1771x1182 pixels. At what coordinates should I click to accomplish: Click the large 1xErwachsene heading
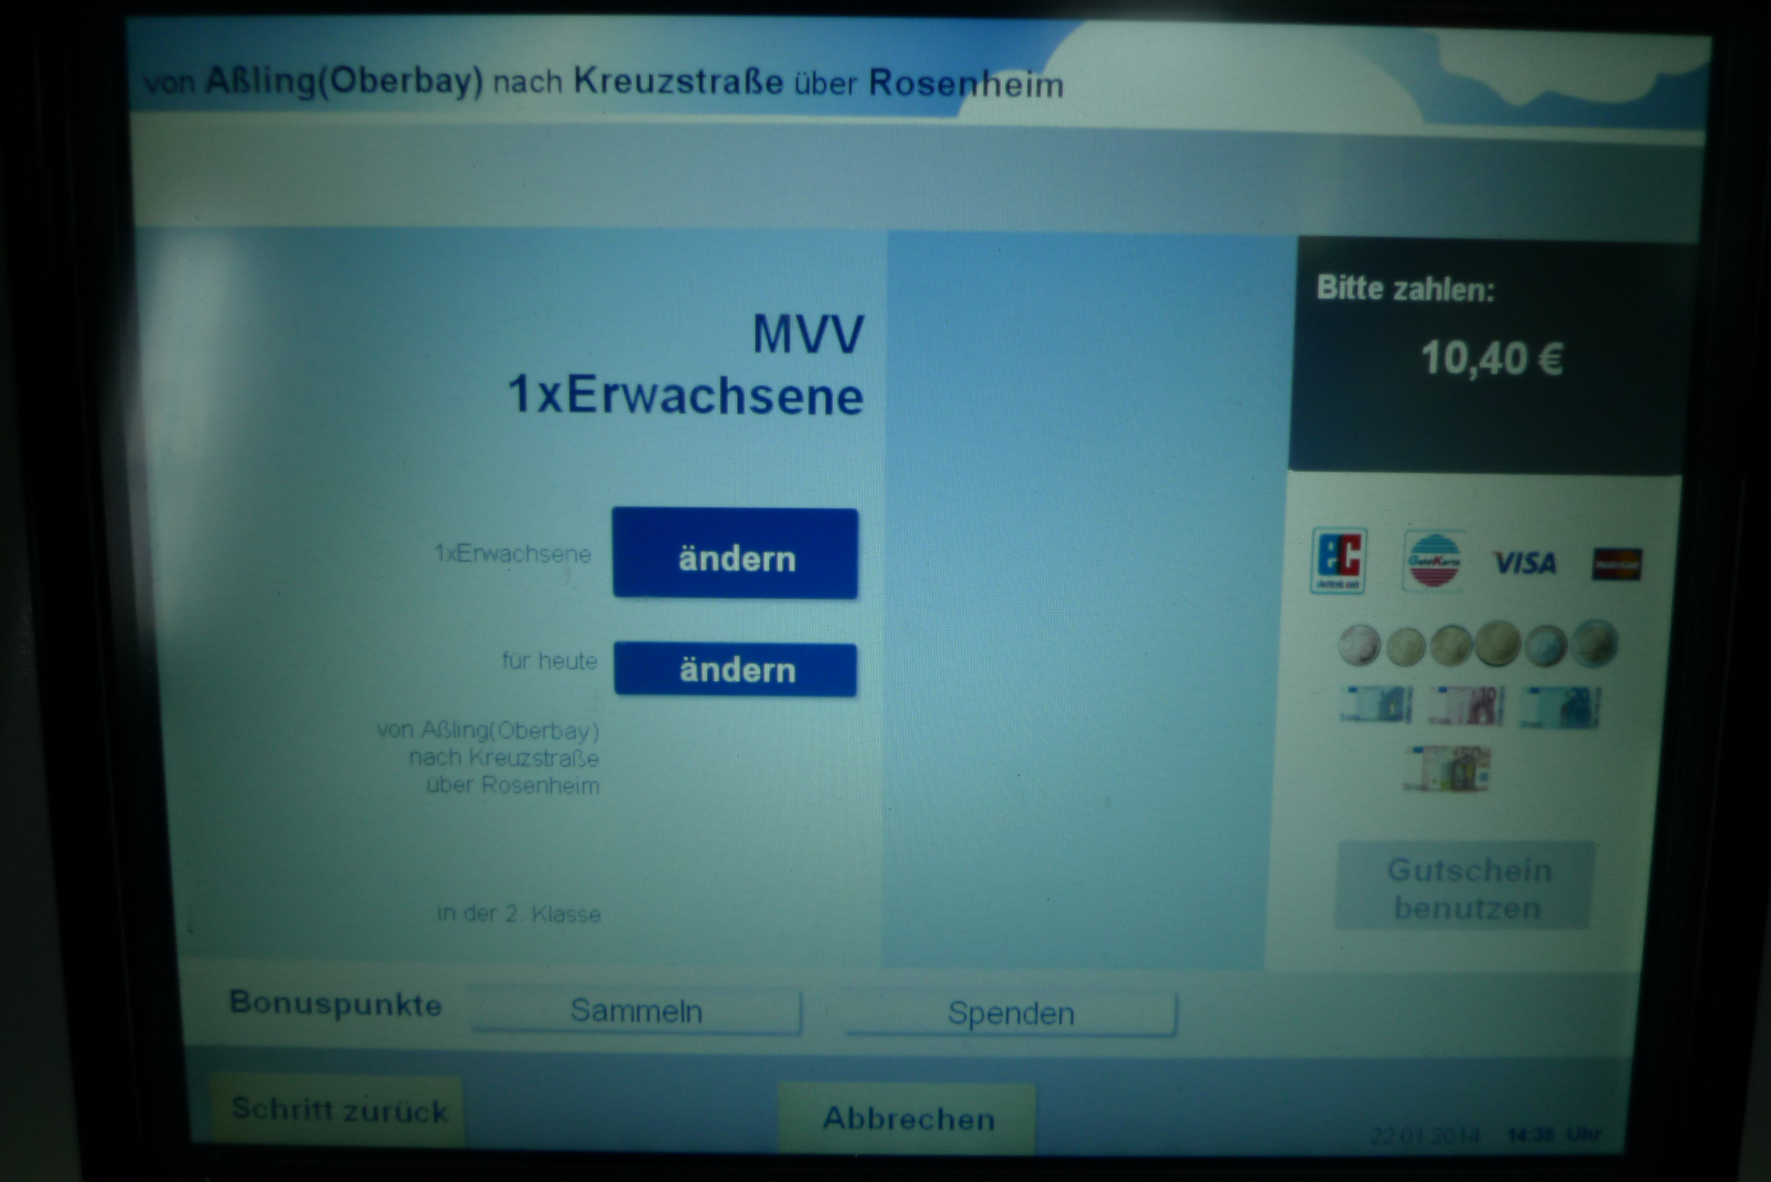tap(686, 395)
